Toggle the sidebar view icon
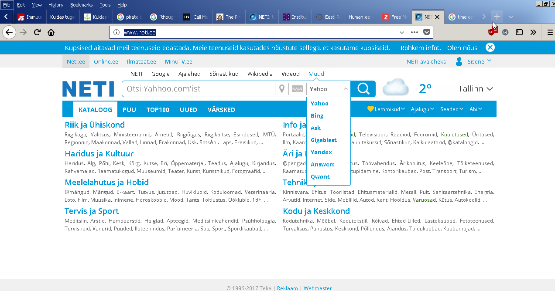555x291 pixels. coord(519,32)
